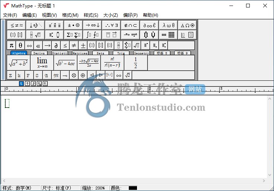Insert the plus-minus symbol
Viewport: 274px width, 191px height.
click(x=83, y=45)
